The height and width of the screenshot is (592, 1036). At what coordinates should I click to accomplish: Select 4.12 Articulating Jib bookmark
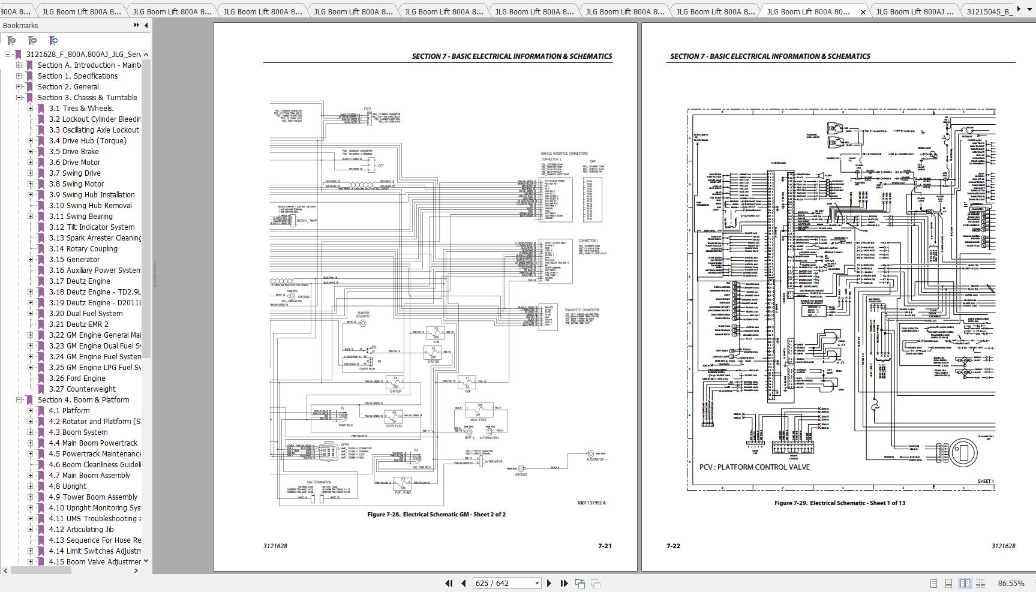click(81, 530)
